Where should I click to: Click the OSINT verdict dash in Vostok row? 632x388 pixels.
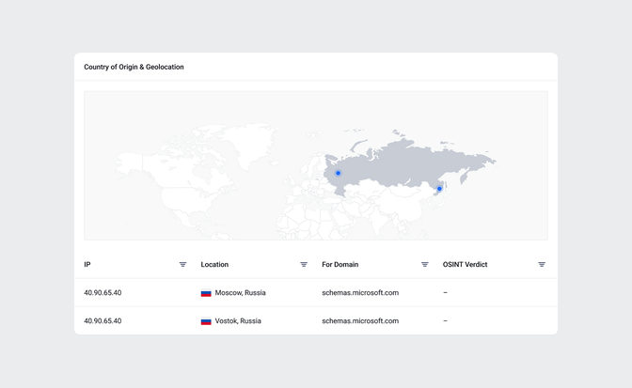[x=445, y=320]
